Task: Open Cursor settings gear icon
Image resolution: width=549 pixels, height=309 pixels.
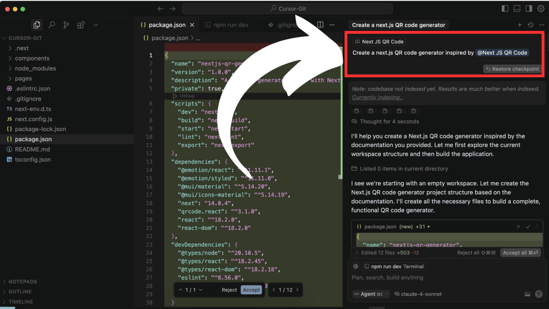Action: click(541, 9)
